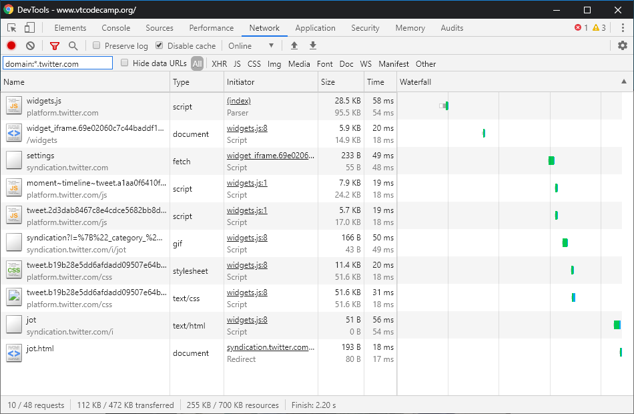Clear the network log

pos(30,45)
